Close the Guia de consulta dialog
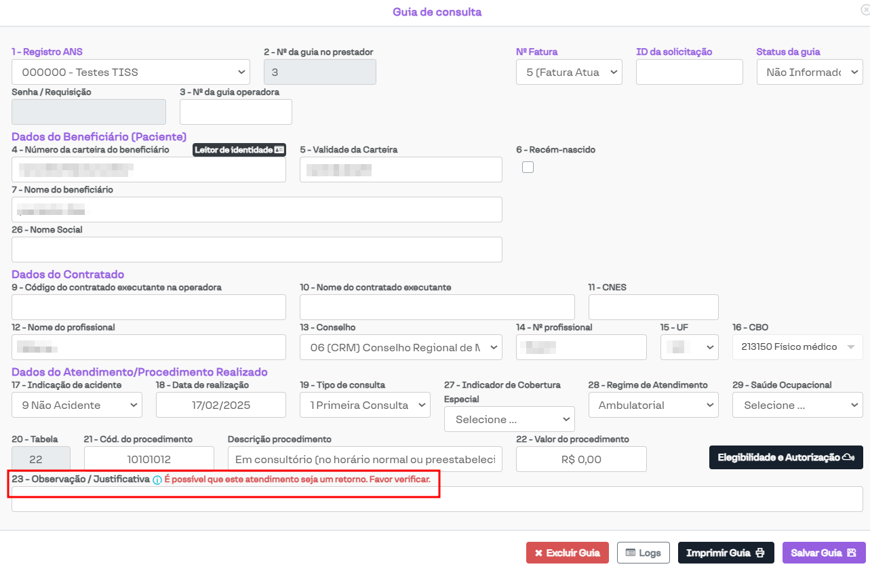 coord(864,10)
